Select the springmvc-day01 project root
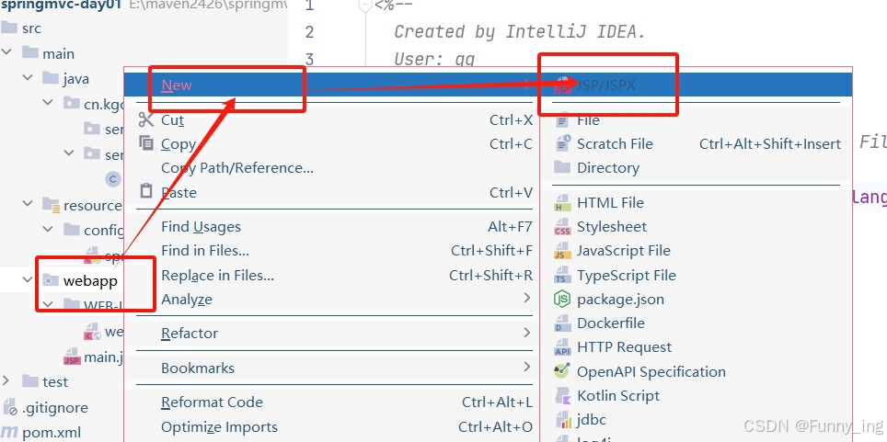Image resolution: width=887 pixels, height=442 pixels. [x=61, y=6]
